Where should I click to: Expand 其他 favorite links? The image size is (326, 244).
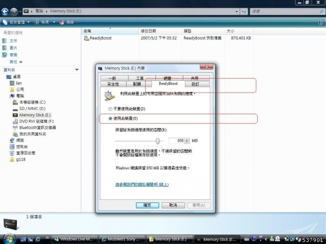tap(16, 62)
